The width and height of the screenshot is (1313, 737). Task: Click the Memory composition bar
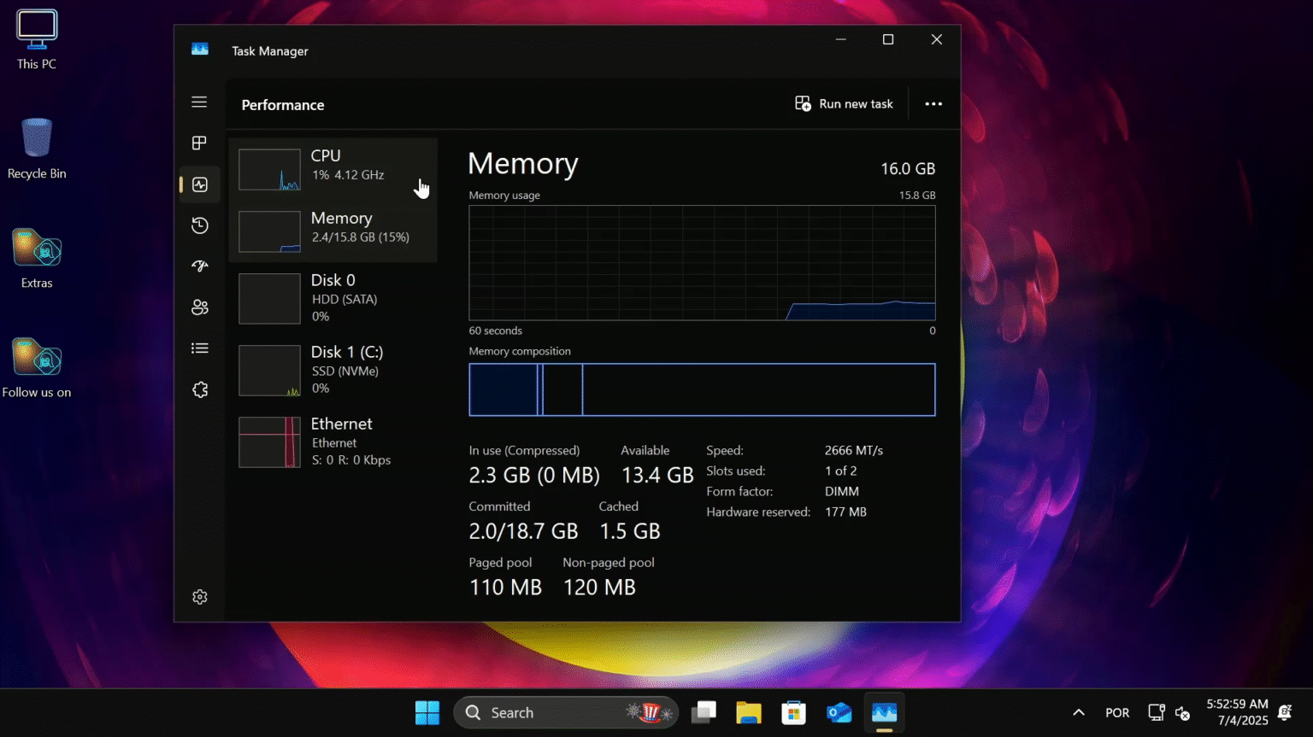[x=702, y=390]
